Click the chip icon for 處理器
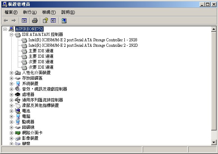 (x=18, y=95)
